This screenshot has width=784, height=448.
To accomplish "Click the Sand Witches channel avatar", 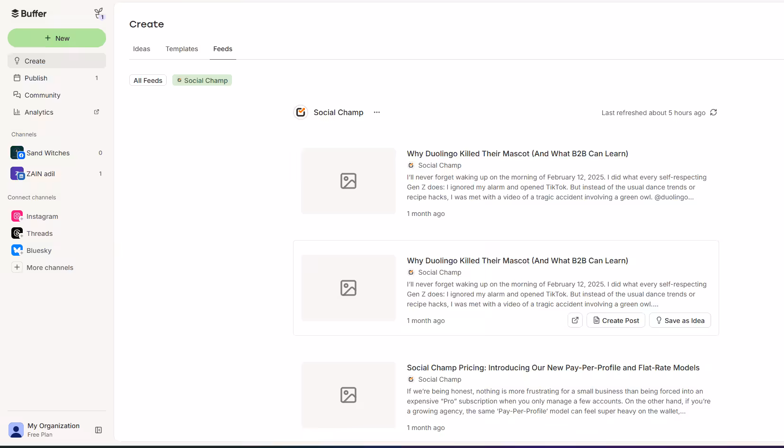I will tap(17, 152).
